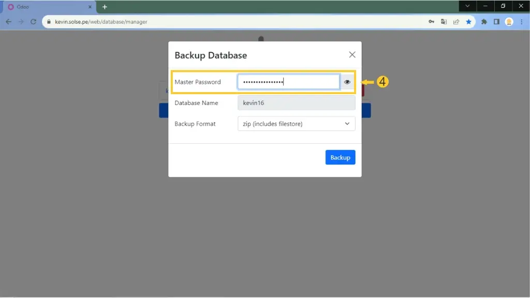Open the Backup Format dropdown

click(x=296, y=124)
